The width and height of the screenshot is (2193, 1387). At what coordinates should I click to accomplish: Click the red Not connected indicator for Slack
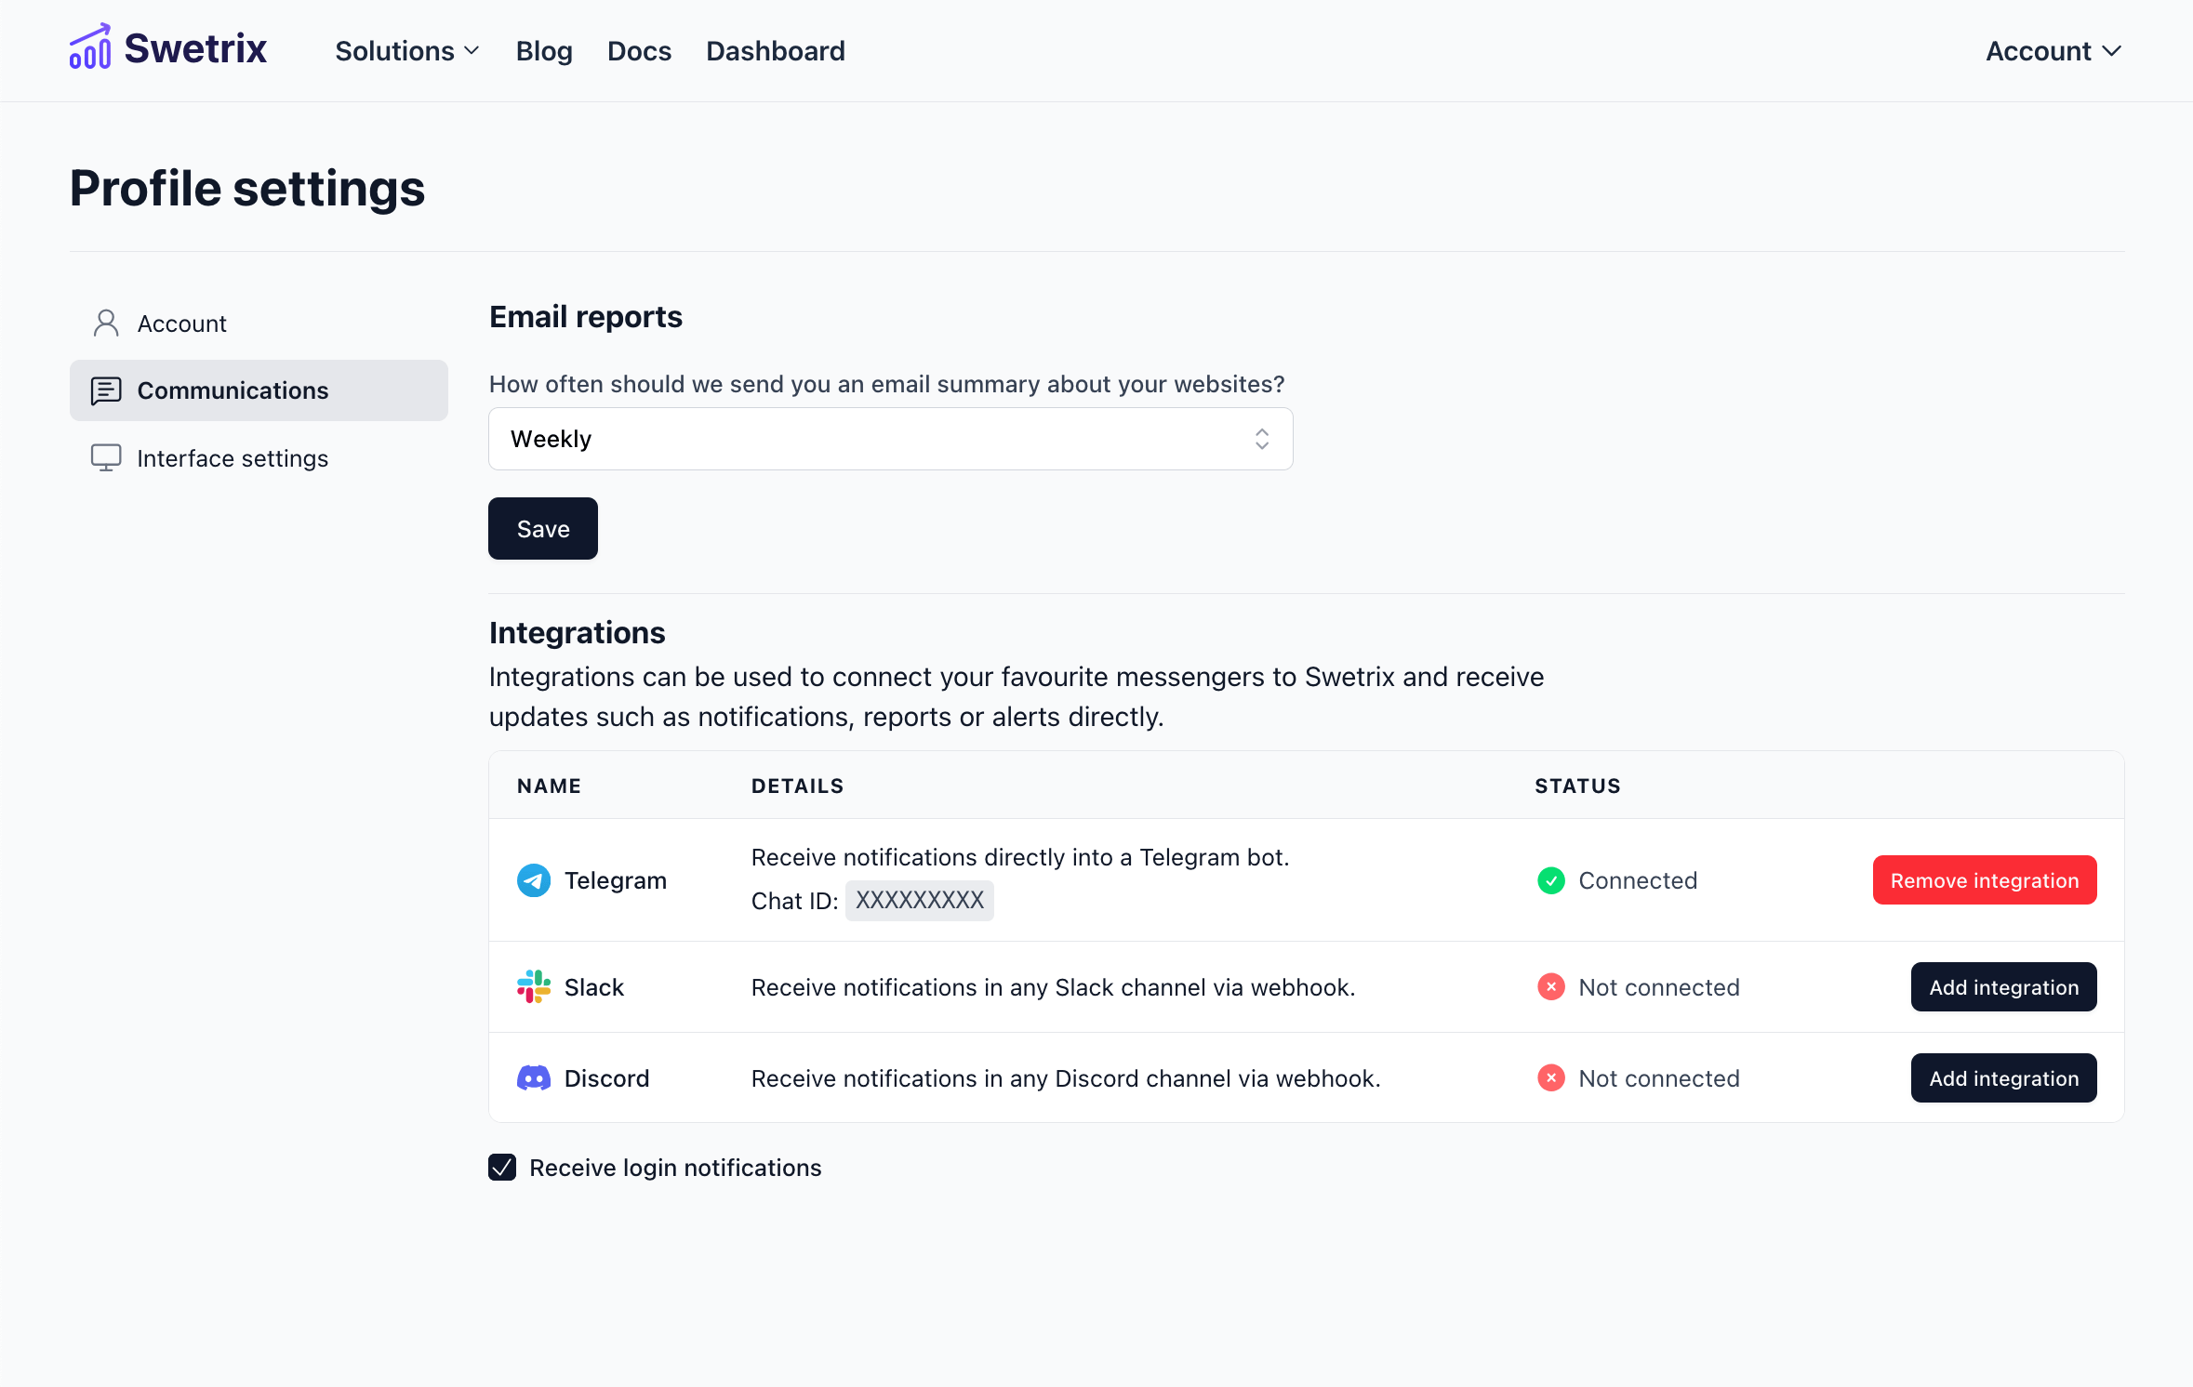1550,986
